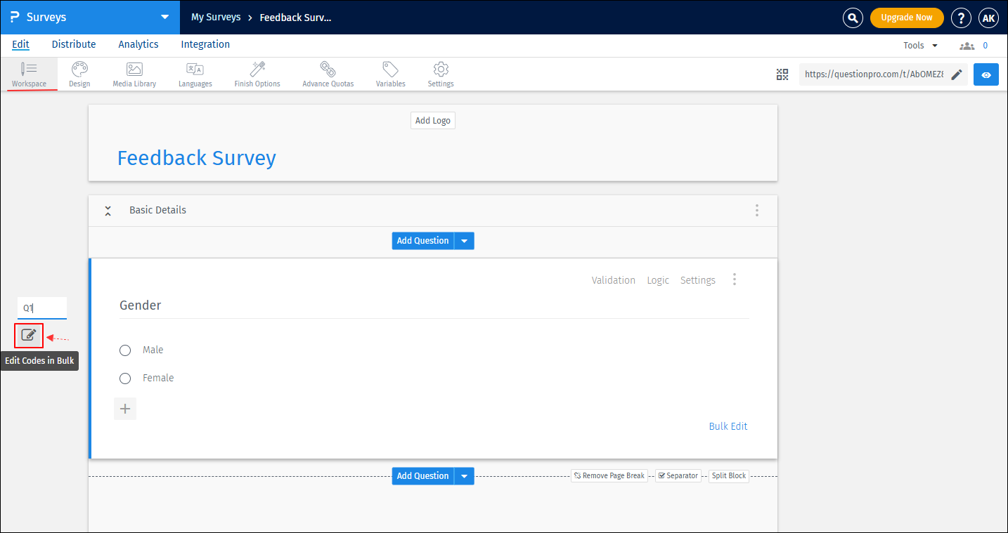Open the Add Question dropdown arrow
This screenshot has width=1008, height=533.
point(464,240)
